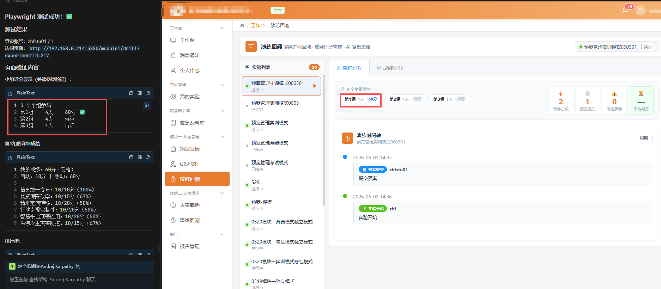Open 消息通知 in the sidebar

[x=197, y=55]
